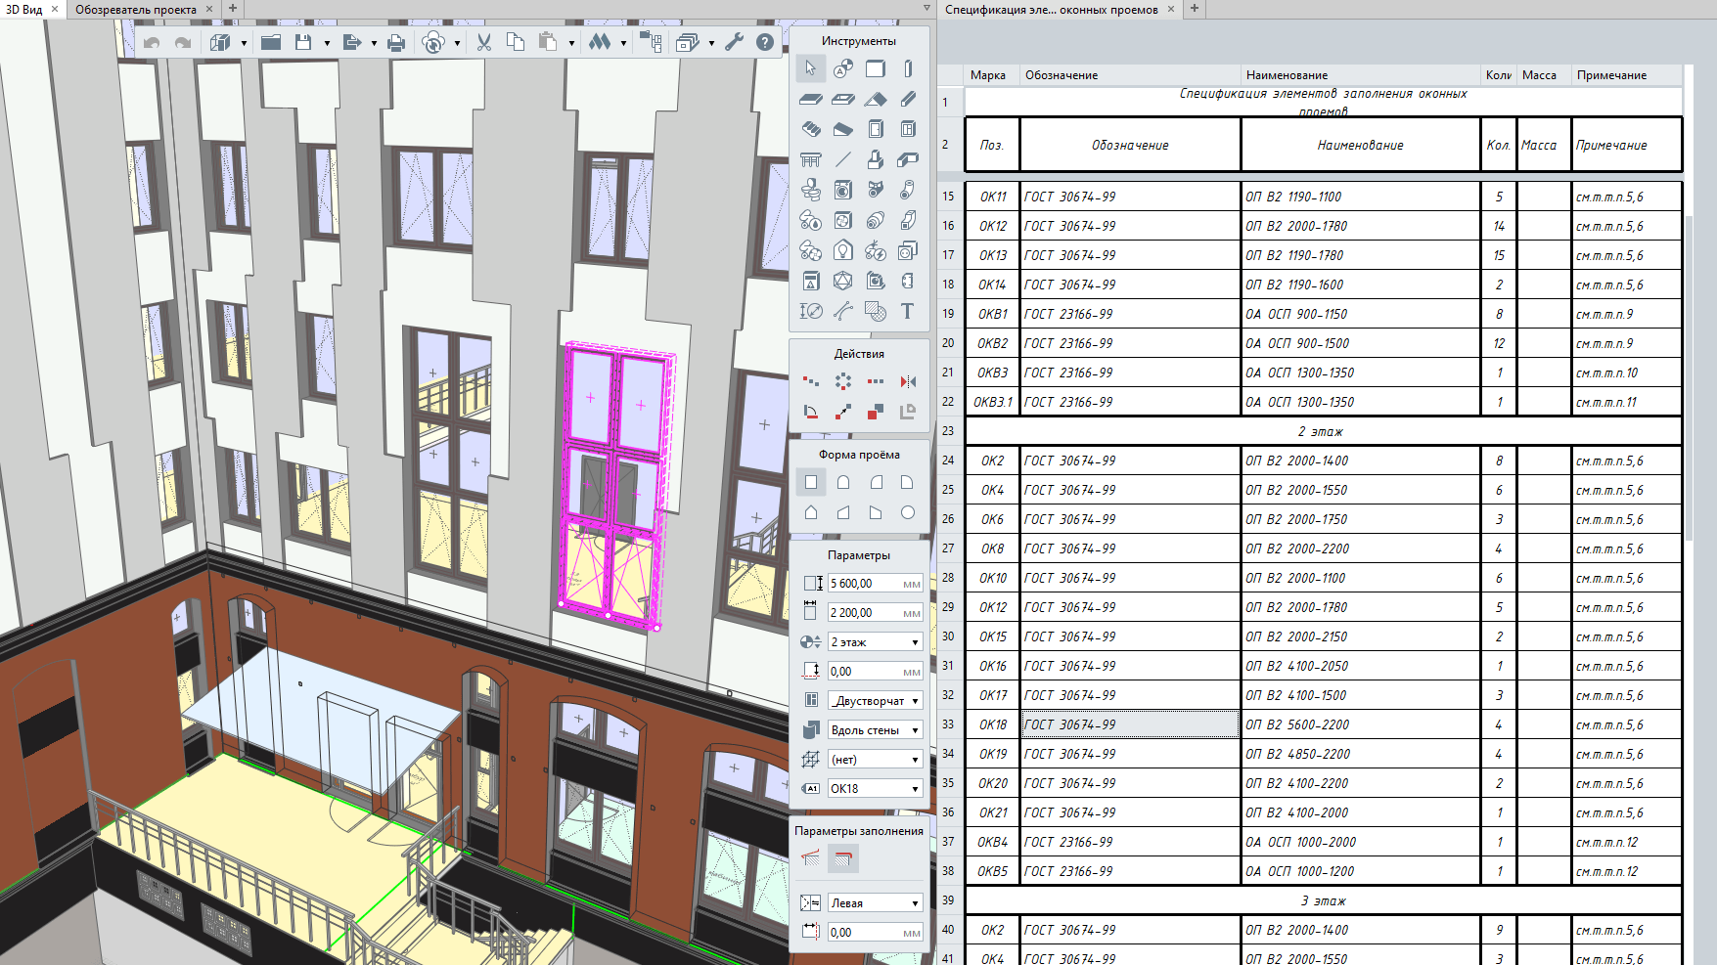Click the Mirror action icon

(x=908, y=381)
